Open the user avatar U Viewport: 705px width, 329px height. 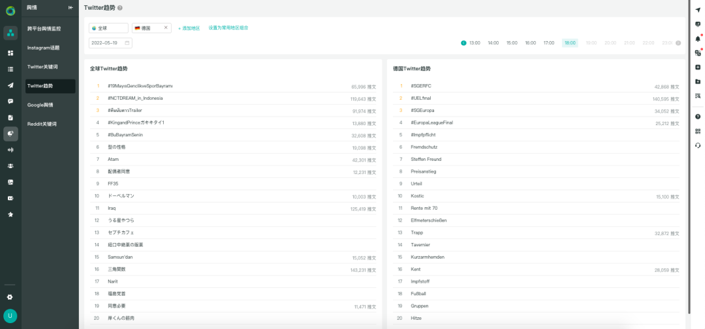pyautogui.click(x=10, y=316)
